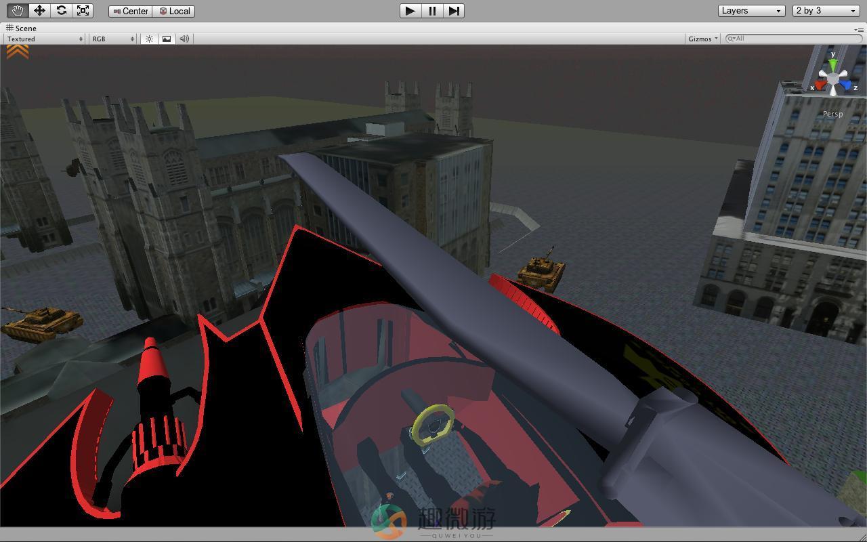Open the Textured draw mode dropdown
The width and height of the screenshot is (867, 542).
click(45, 39)
